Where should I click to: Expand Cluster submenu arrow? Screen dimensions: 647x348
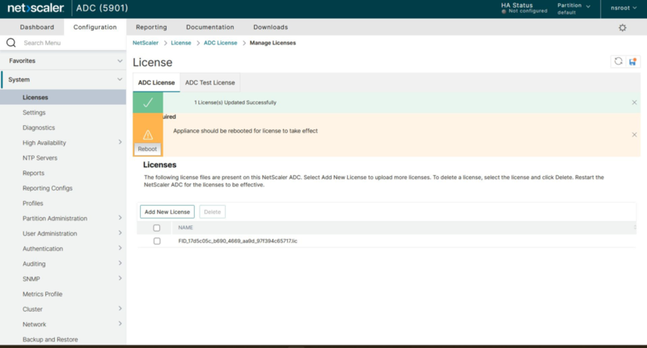point(120,308)
